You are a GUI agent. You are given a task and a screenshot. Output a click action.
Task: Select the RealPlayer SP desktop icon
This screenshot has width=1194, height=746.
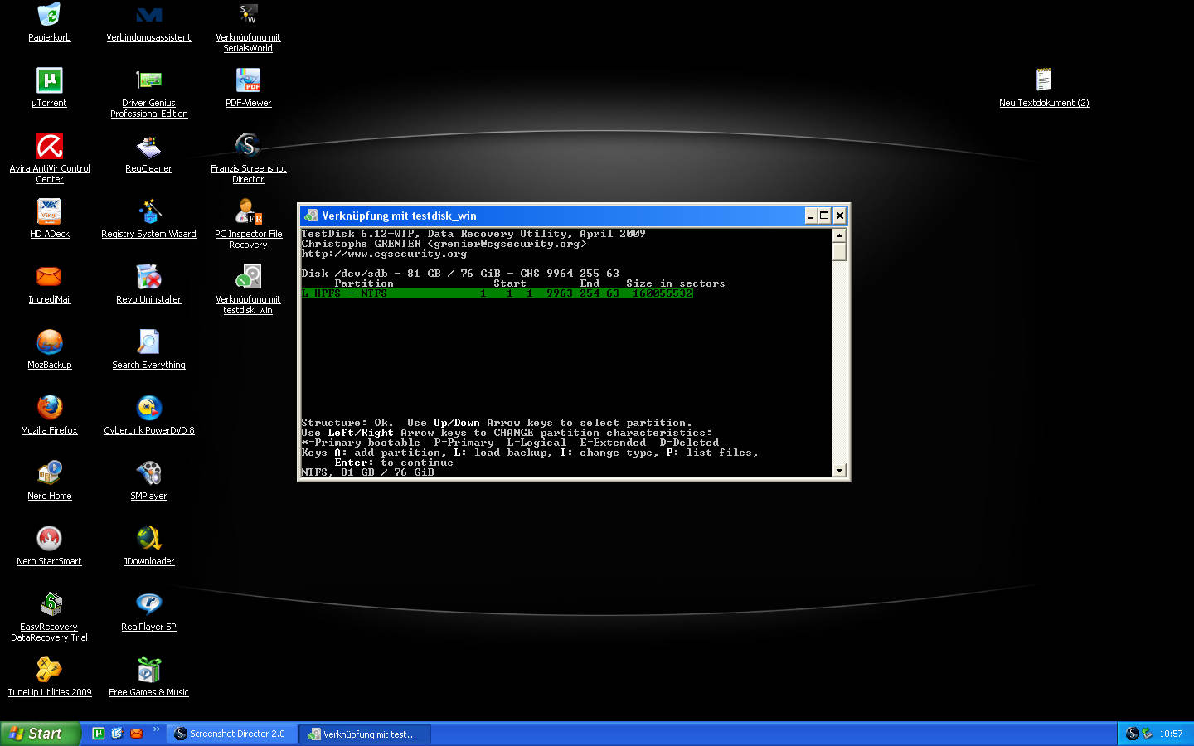[148, 604]
